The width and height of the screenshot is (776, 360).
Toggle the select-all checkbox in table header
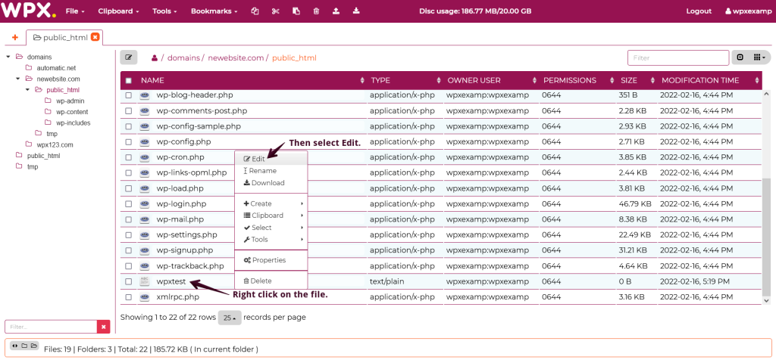click(x=128, y=80)
